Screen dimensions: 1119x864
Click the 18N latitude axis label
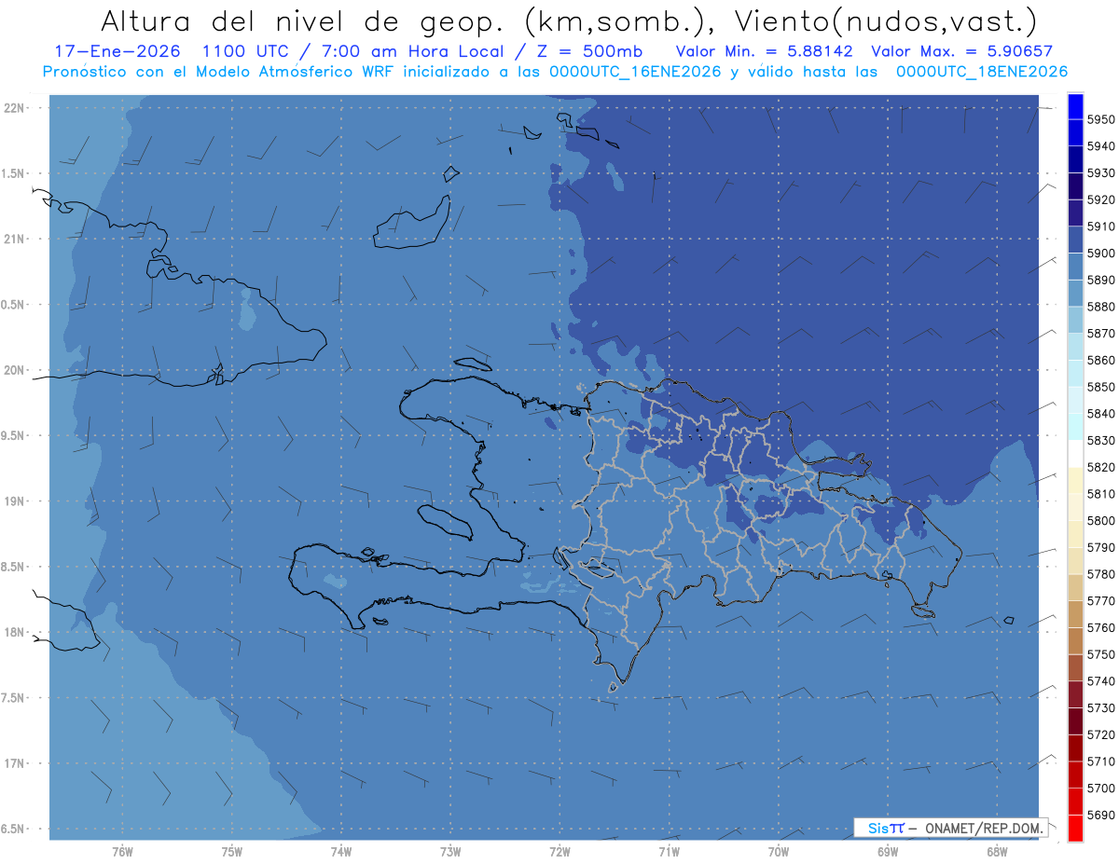[14, 633]
